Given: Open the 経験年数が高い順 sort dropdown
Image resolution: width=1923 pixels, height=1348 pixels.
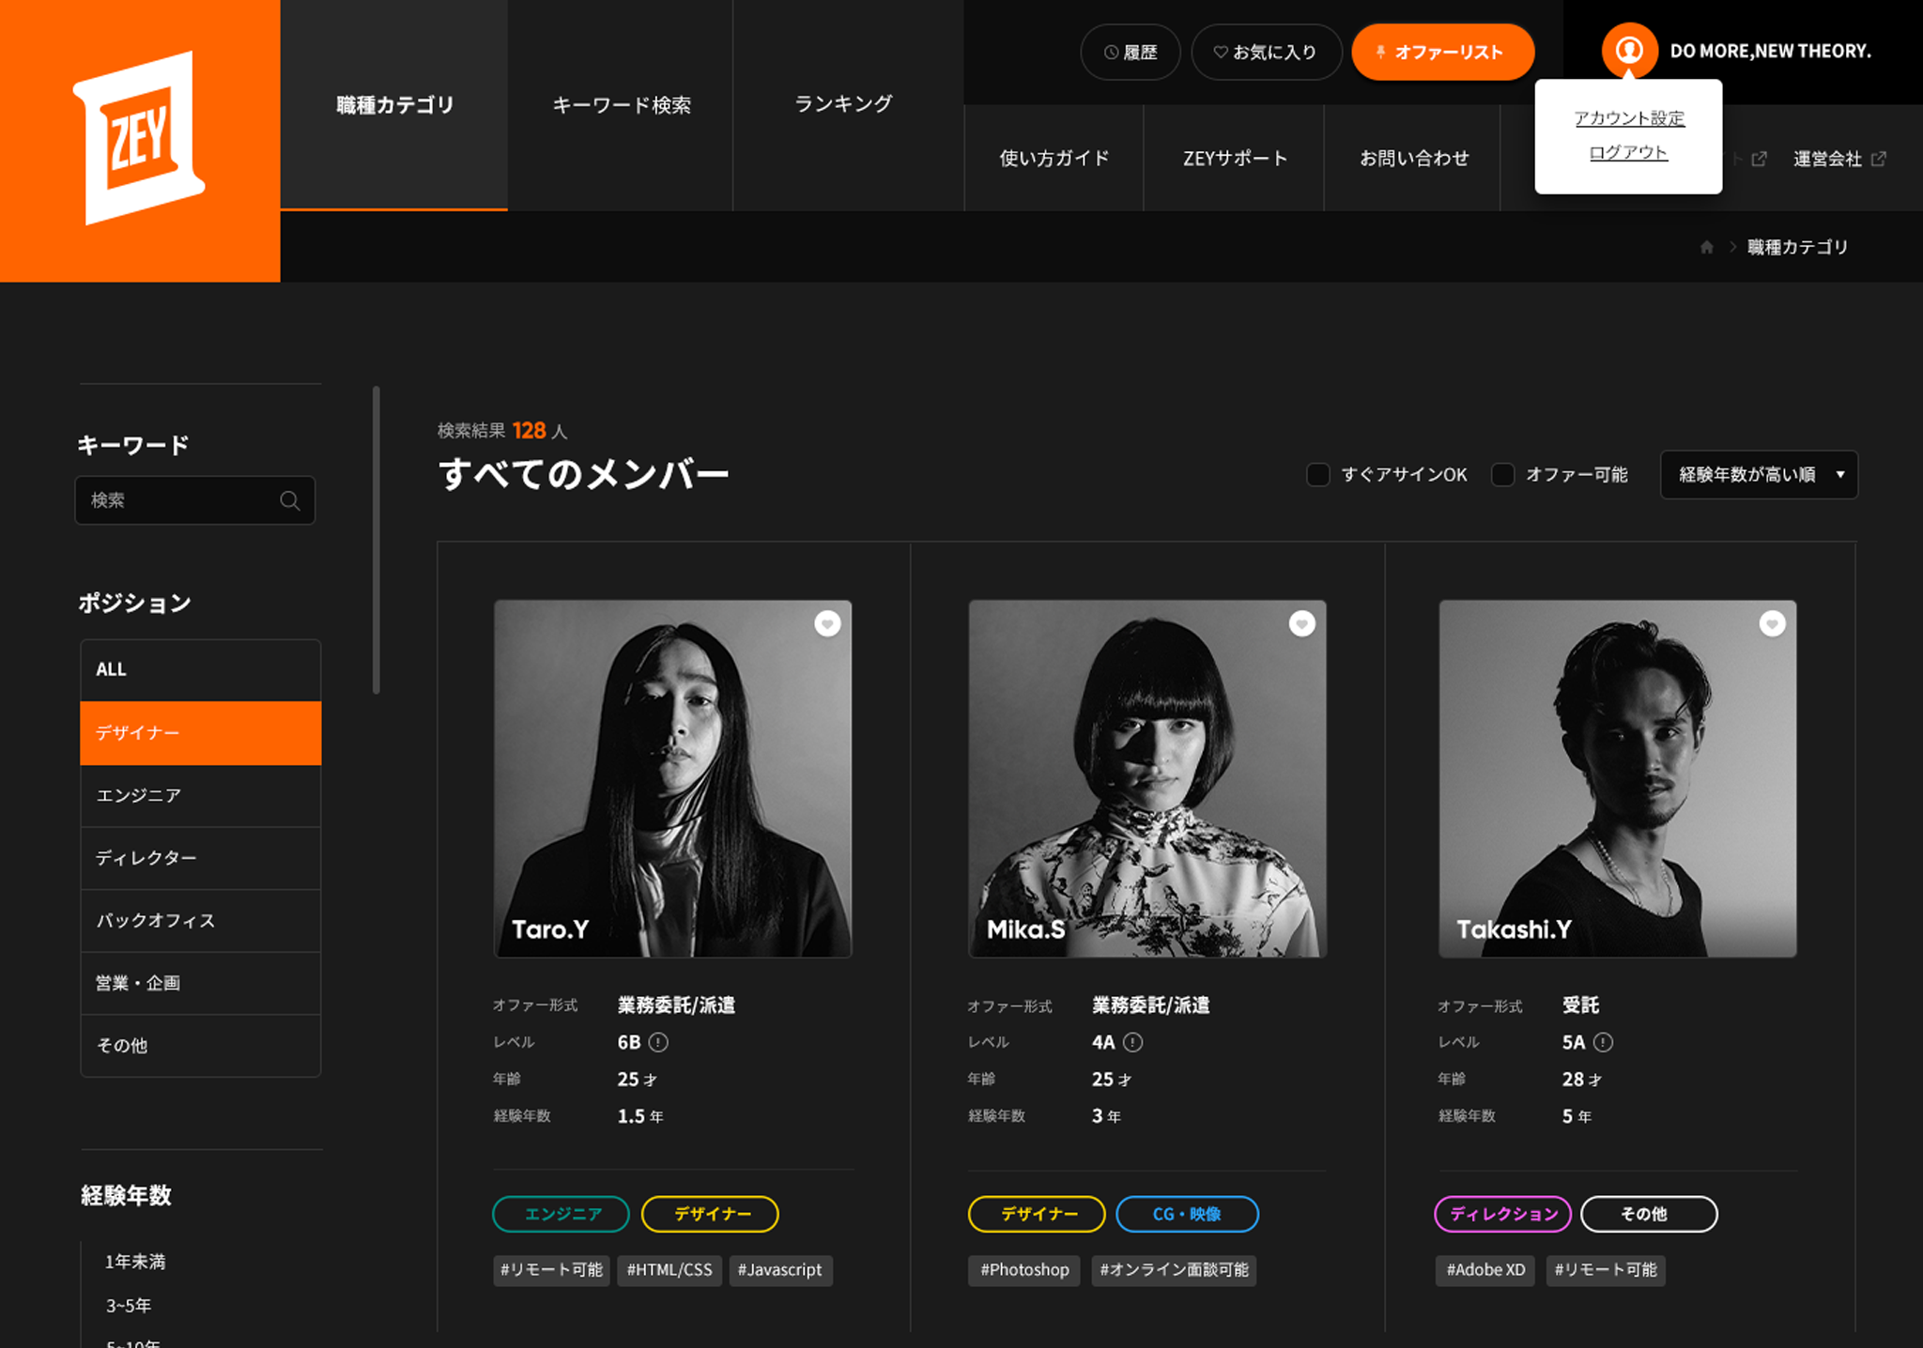Looking at the screenshot, I should click(1758, 475).
